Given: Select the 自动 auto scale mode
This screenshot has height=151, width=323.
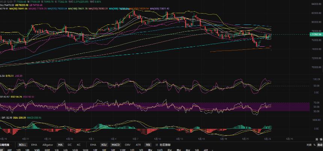Looking at the screenshot, I should point(320,145).
